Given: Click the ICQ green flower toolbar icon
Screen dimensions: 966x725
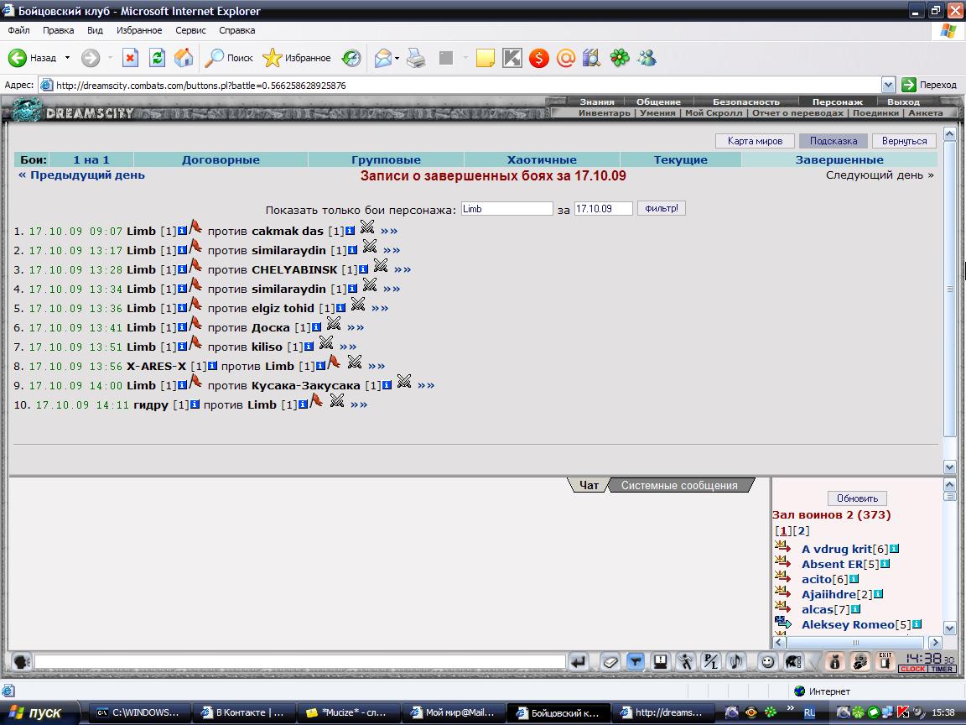Looking at the screenshot, I should tap(620, 58).
